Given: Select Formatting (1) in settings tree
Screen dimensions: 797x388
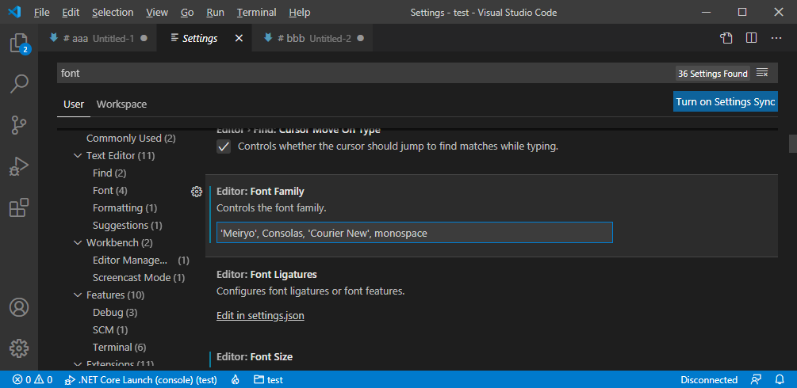Looking at the screenshot, I should [x=125, y=207].
